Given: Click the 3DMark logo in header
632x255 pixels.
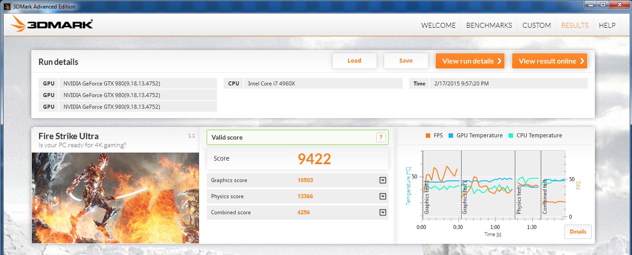Looking at the screenshot, I should (51, 24).
